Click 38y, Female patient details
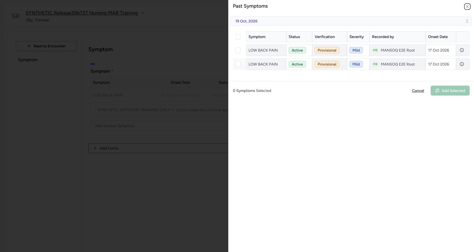 pyautogui.click(x=37, y=20)
